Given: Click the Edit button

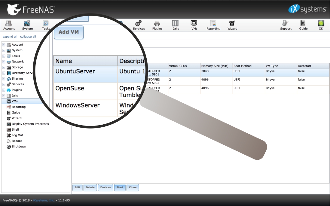Looking at the screenshot, I should click(78, 187).
